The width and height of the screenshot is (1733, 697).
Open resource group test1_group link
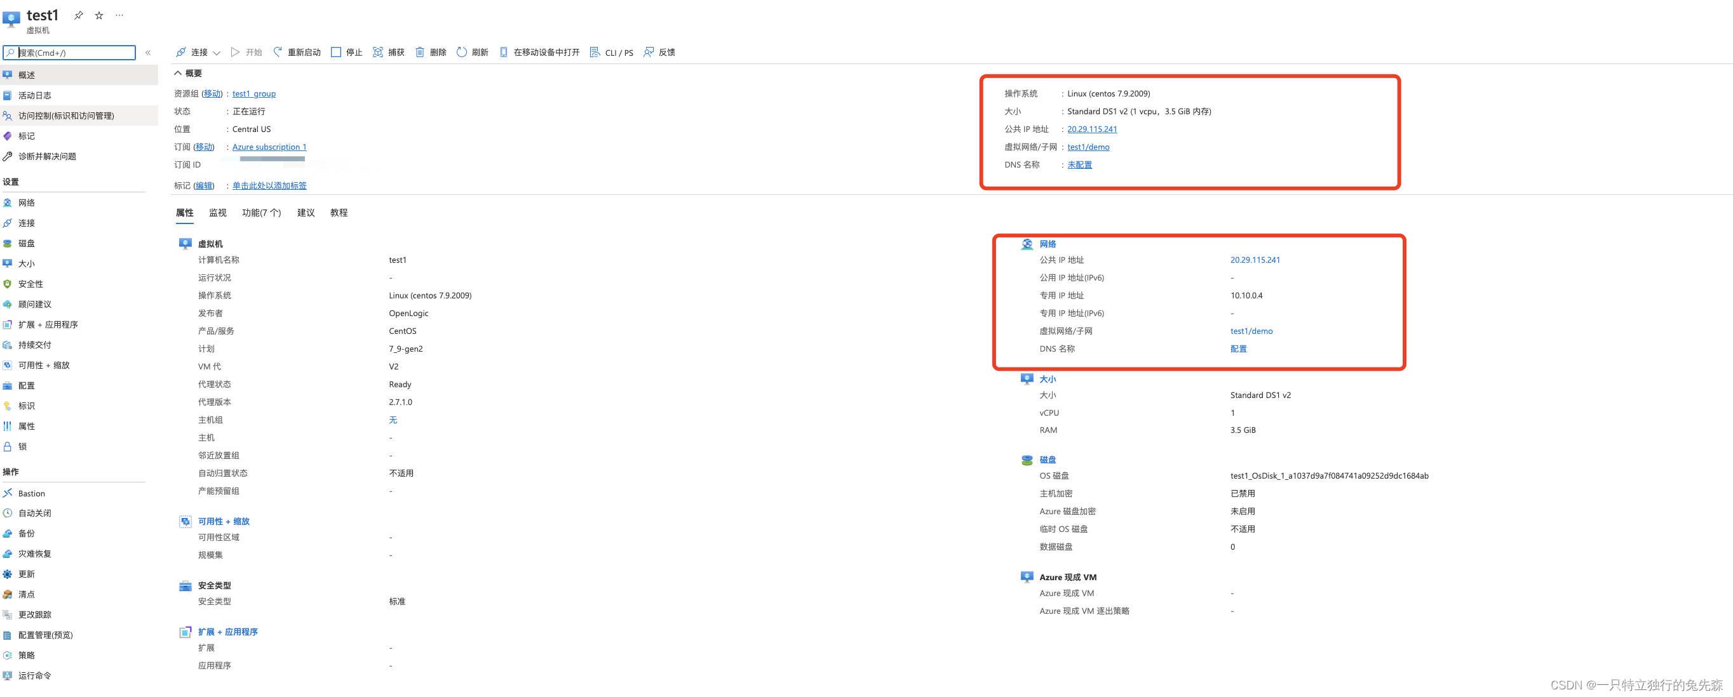click(x=253, y=93)
